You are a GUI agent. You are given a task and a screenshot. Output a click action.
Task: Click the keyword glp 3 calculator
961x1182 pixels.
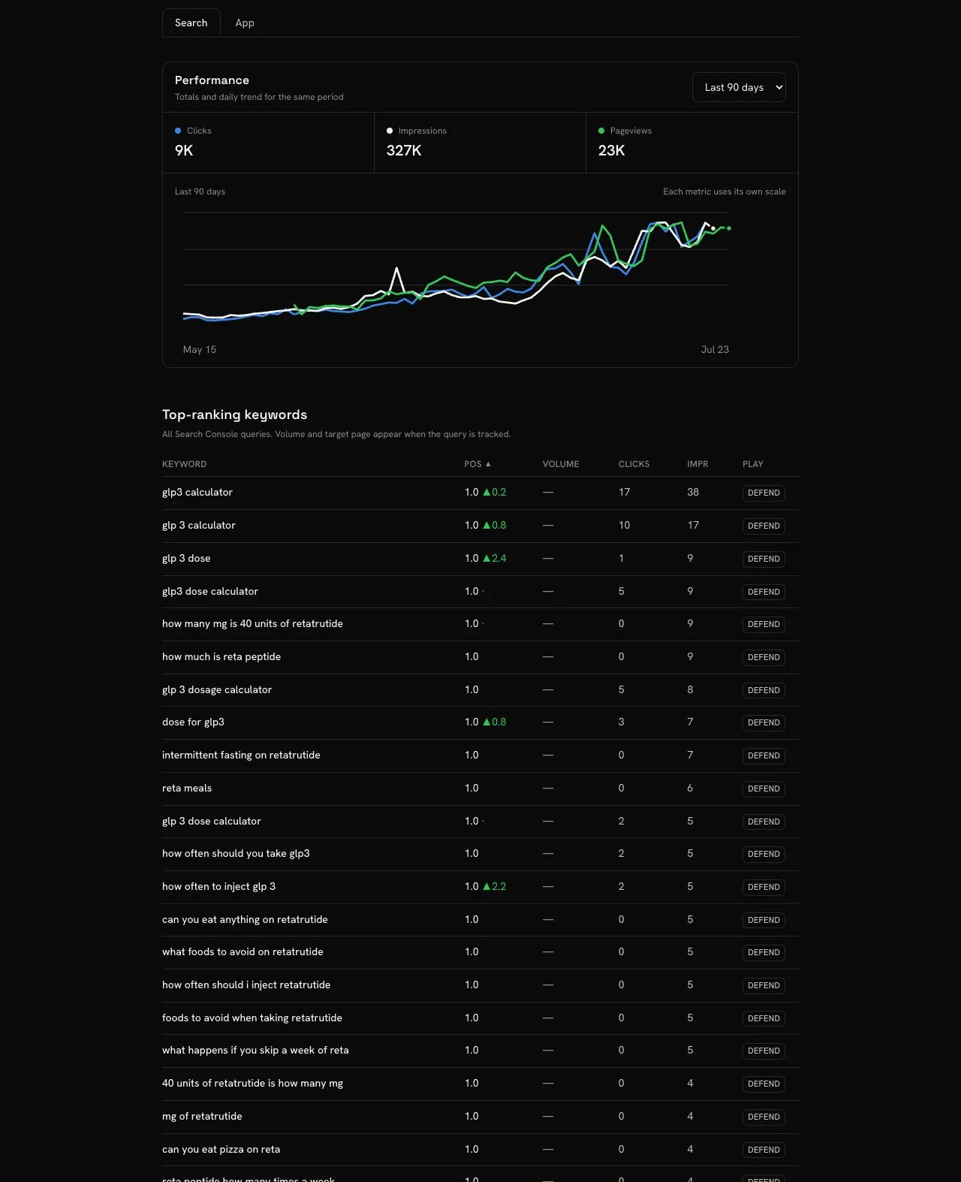[x=199, y=526]
